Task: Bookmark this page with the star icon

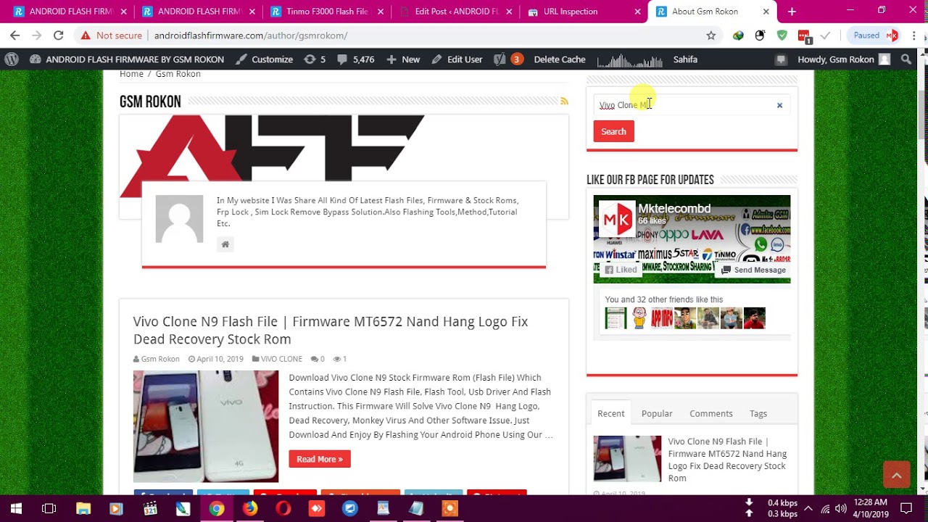Action: 711,35
